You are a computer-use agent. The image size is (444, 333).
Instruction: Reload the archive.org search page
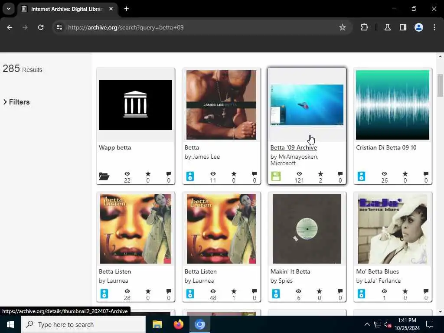click(41, 27)
